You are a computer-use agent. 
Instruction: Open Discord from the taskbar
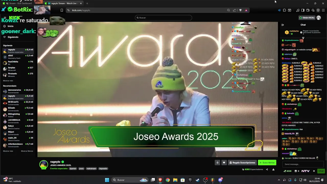tap(220, 180)
